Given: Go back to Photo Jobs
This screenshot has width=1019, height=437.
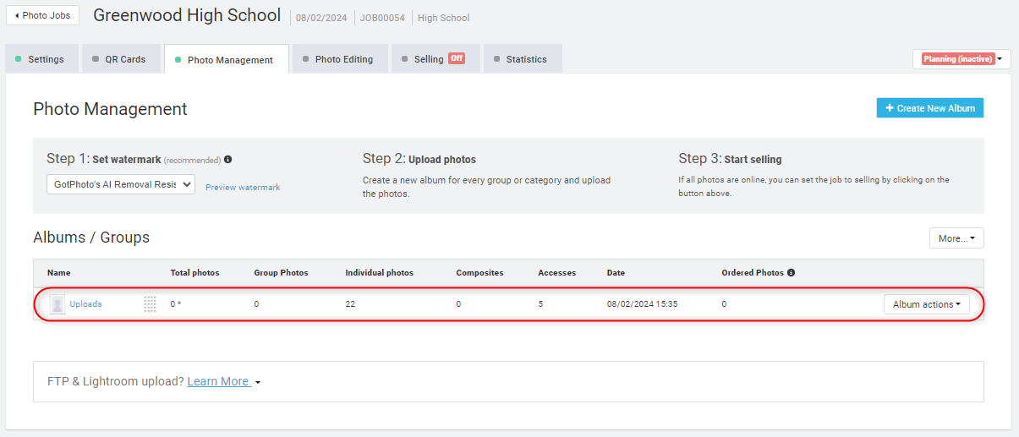Looking at the screenshot, I should point(42,15).
